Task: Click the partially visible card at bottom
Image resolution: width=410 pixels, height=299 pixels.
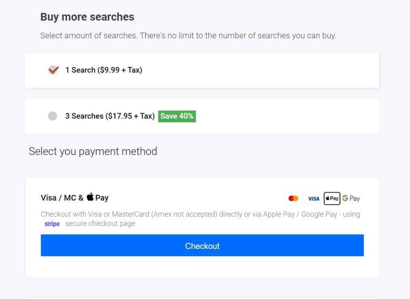Action: pyautogui.click(x=202, y=298)
